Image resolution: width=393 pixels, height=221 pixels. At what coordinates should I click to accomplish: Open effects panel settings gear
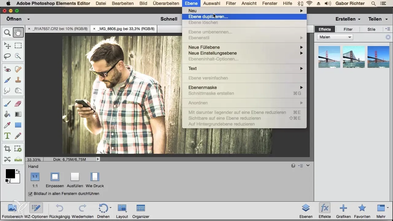388,37
